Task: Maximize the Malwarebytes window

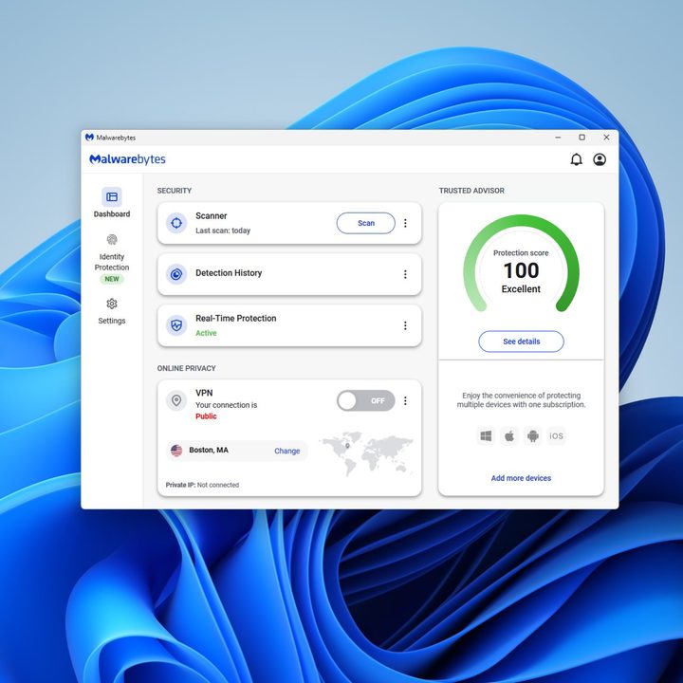Action: tap(581, 138)
